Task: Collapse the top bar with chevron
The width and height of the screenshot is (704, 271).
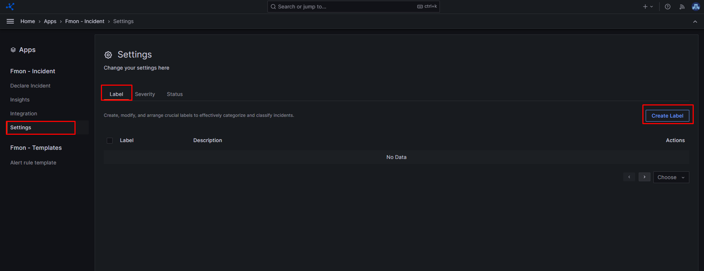Action: tap(695, 22)
